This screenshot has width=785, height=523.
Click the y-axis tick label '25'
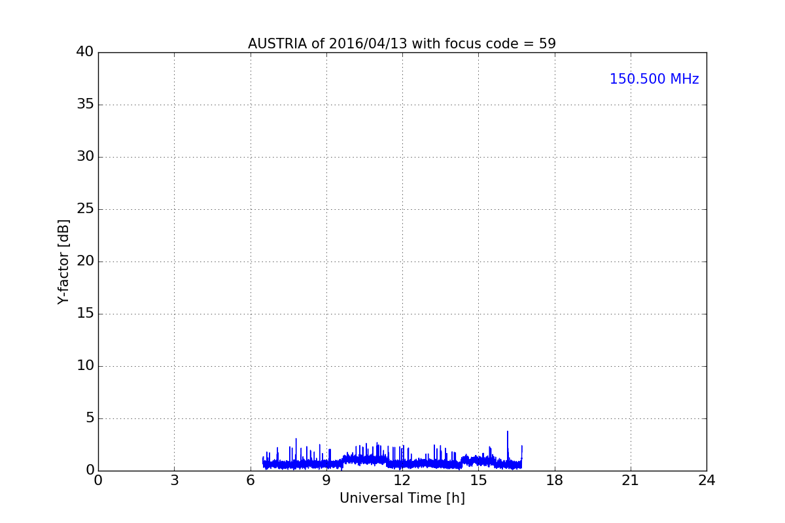pos(85,209)
